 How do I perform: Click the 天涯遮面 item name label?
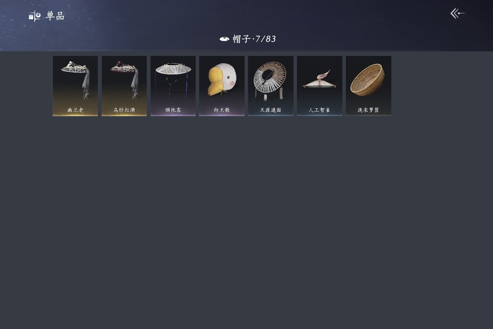tap(270, 110)
